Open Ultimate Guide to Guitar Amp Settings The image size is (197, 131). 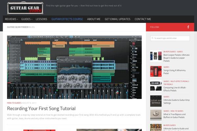click(176, 102)
